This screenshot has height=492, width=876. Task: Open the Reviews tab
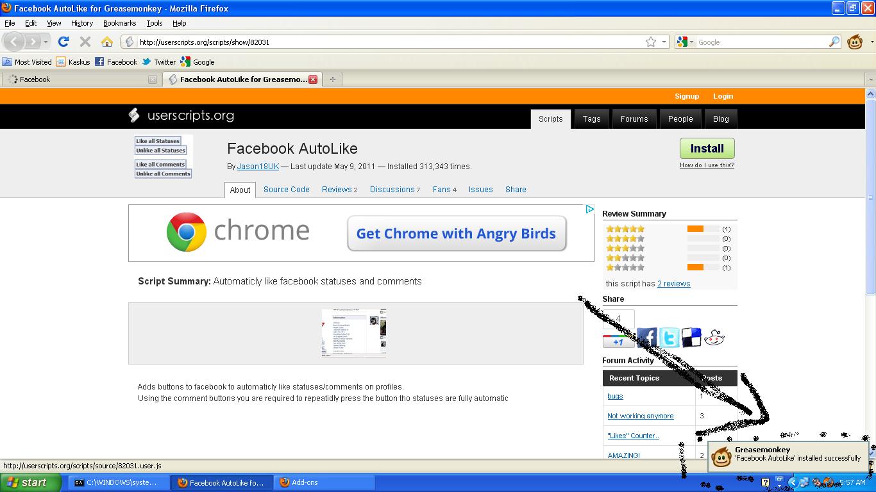(x=339, y=190)
